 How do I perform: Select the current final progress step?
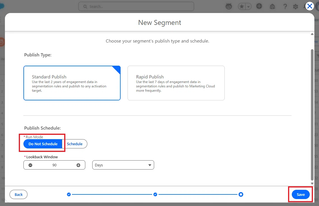(241, 194)
